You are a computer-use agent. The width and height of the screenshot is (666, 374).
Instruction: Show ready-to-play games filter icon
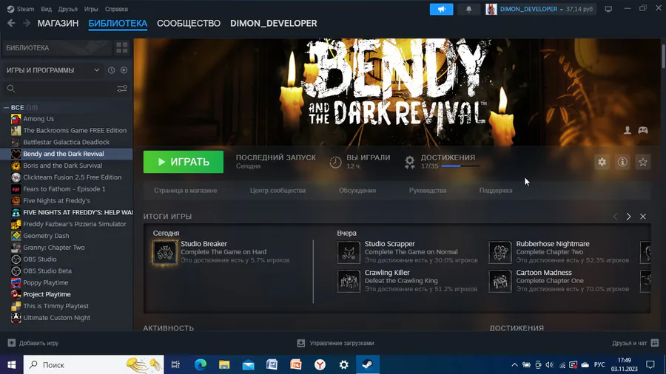[x=124, y=70]
